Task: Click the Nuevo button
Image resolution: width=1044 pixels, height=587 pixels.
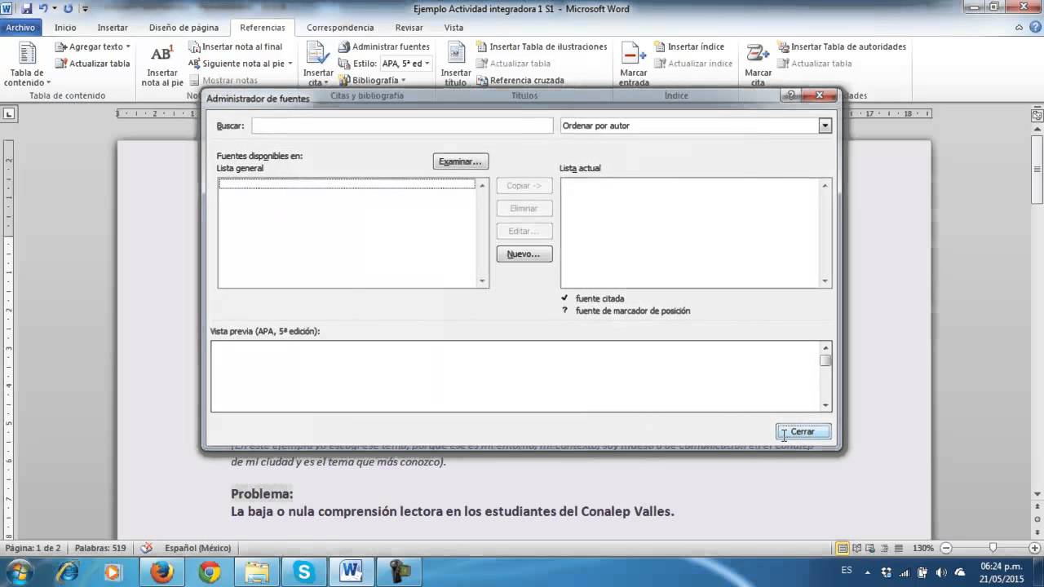Action: (x=524, y=254)
